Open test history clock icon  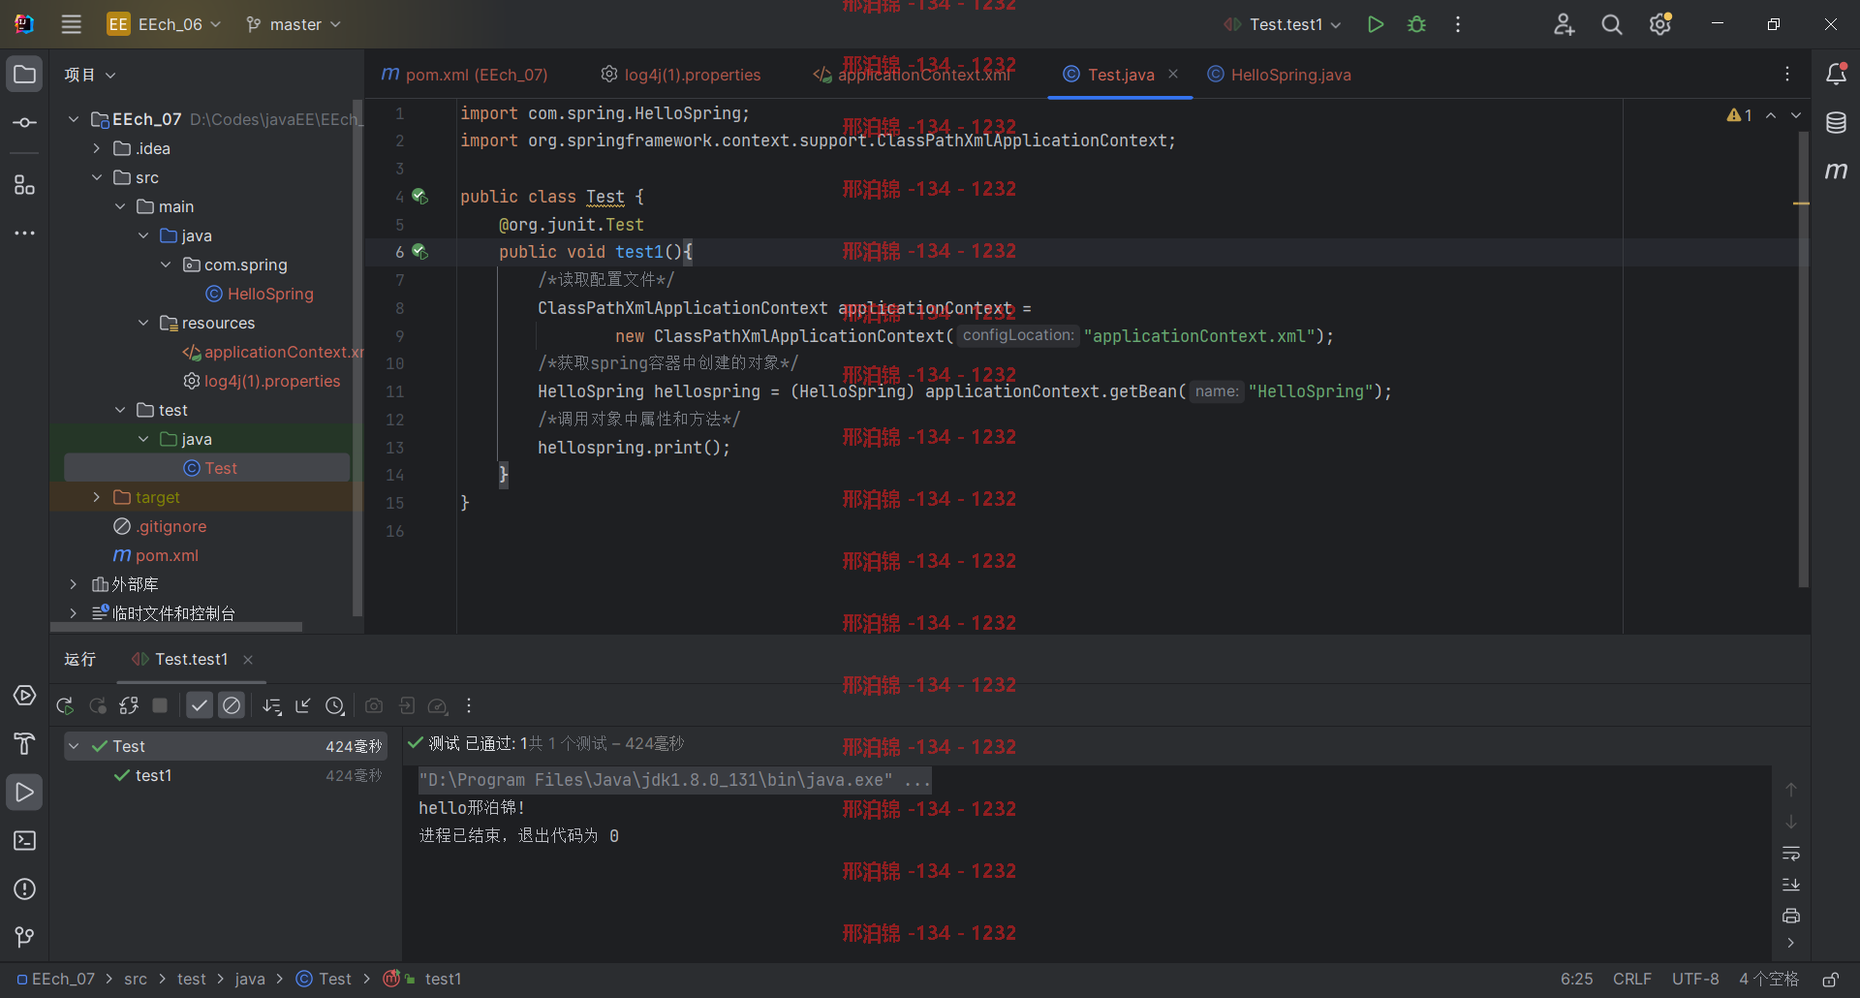pos(335,706)
